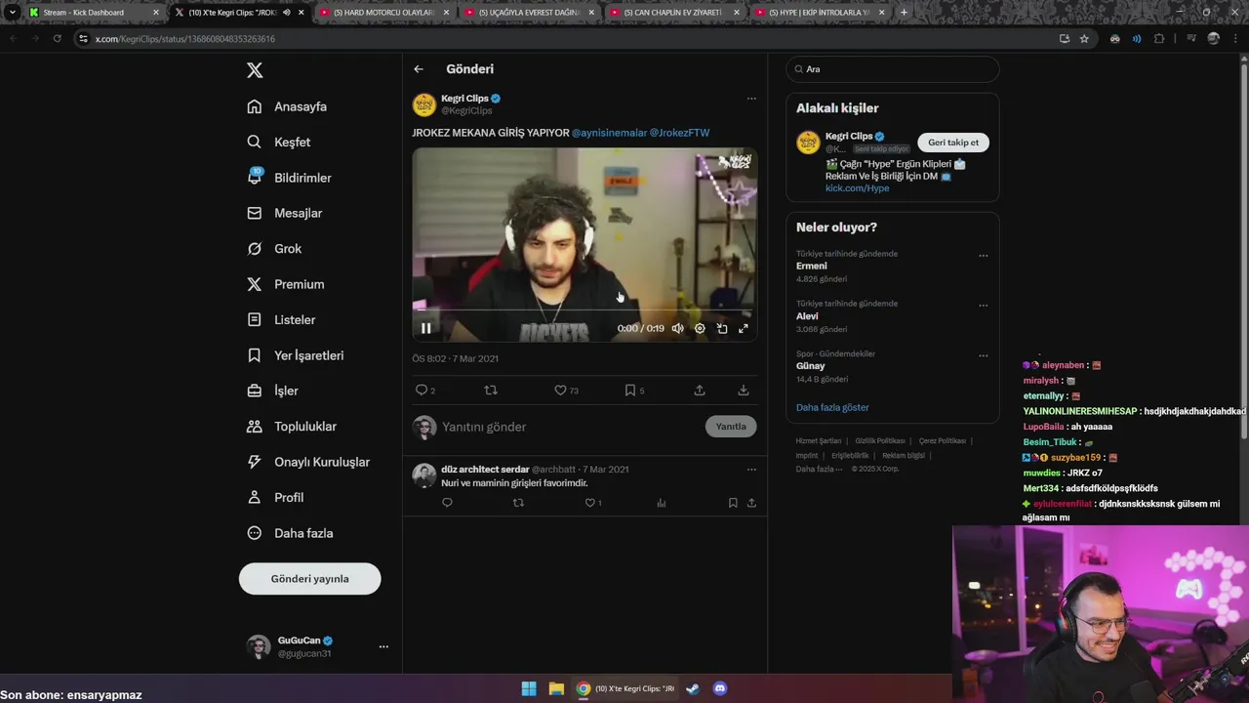Open Premium page
1249x703 pixels.
pos(286,284)
